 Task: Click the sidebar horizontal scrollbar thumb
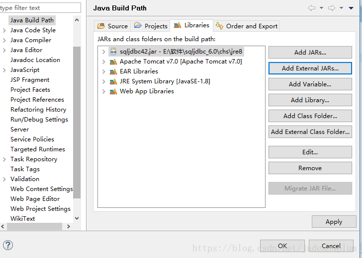click(34, 226)
